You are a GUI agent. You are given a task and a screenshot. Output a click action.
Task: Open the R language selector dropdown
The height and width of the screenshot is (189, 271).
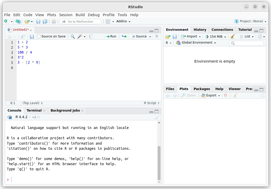[168, 43]
